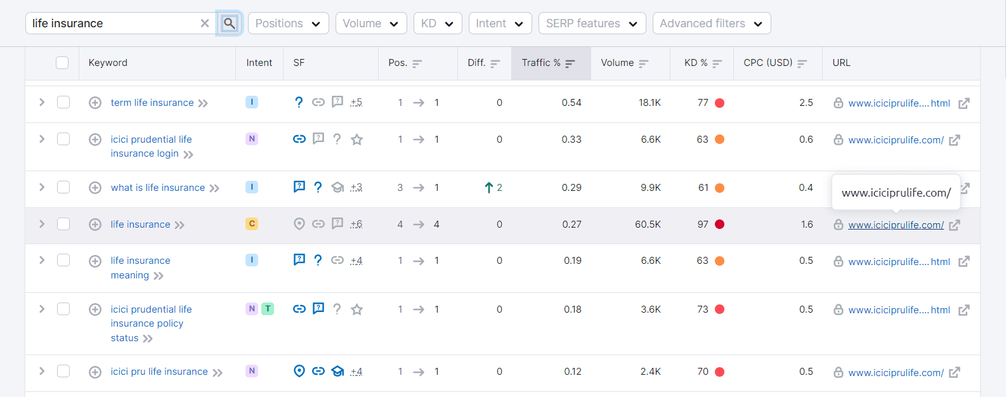Viewport: 1006px width, 397px height.
Task: Add 'icici prudential life insurance login' to list
Action: coord(95,140)
